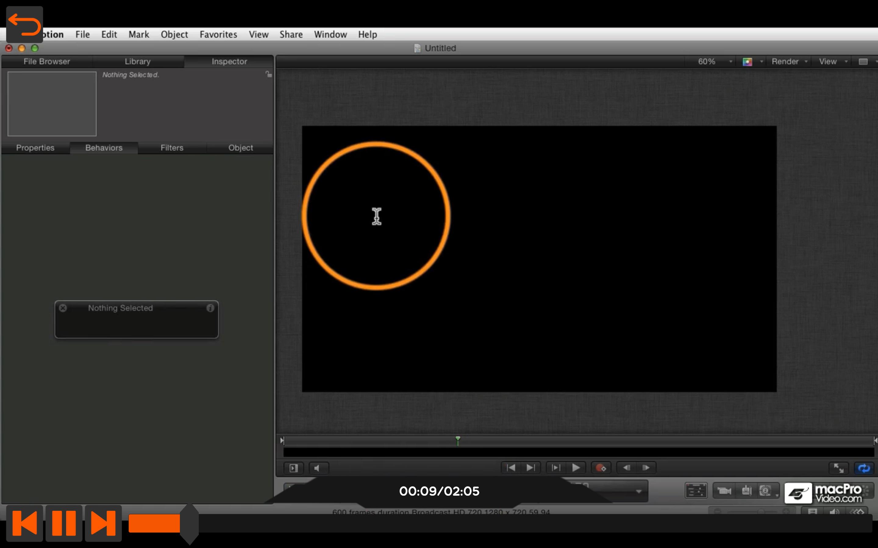Go to start of project

click(x=511, y=468)
